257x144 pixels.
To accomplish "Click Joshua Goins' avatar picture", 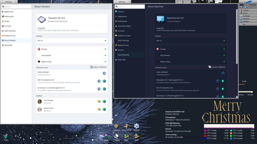I will [39, 109].
